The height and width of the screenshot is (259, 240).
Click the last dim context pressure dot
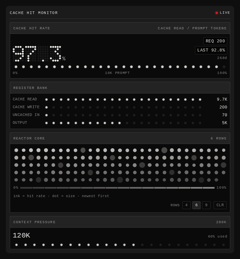click(223, 245)
